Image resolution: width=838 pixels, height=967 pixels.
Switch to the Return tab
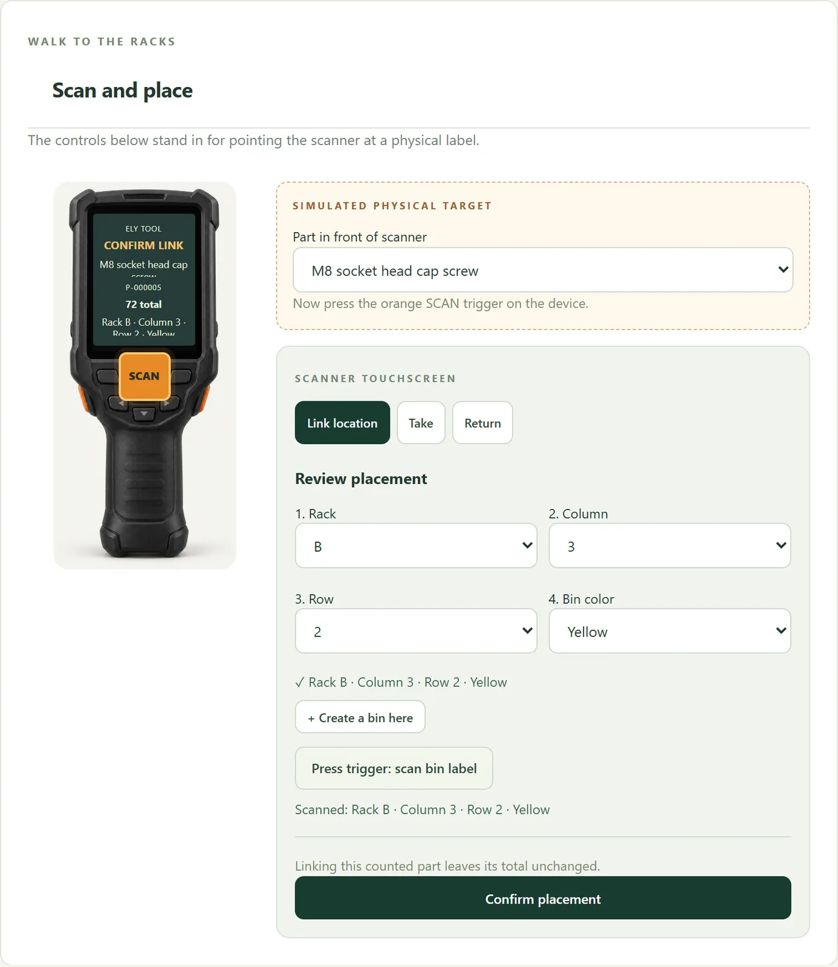tap(482, 423)
